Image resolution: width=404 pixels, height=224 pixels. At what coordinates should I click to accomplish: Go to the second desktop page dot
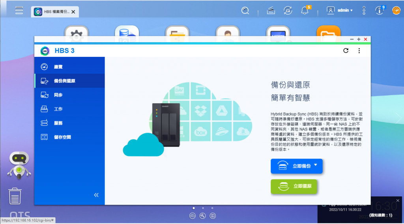point(203,208)
